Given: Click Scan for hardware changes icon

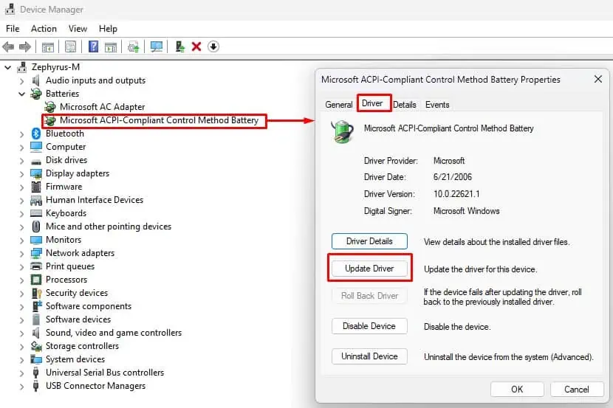Looking at the screenshot, I should pyautogui.click(x=157, y=46).
